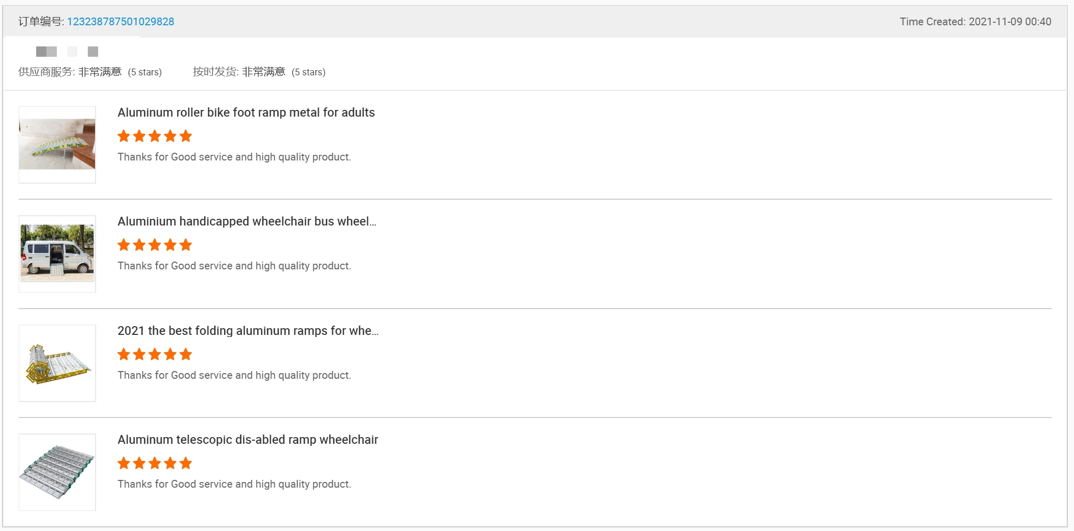Click review text under folding aluminum ramps
The width and height of the screenshot is (1074, 531).
pyautogui.click(x=234, y=375)
